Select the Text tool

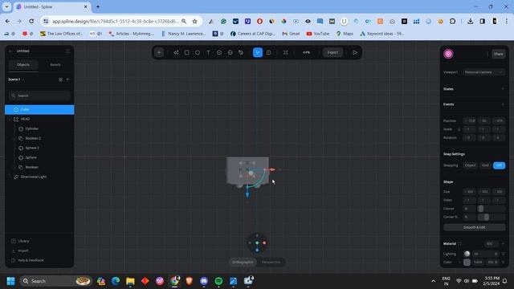coord(209,52)
